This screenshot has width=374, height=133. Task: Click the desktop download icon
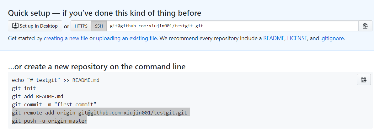[x=15, y=26]
